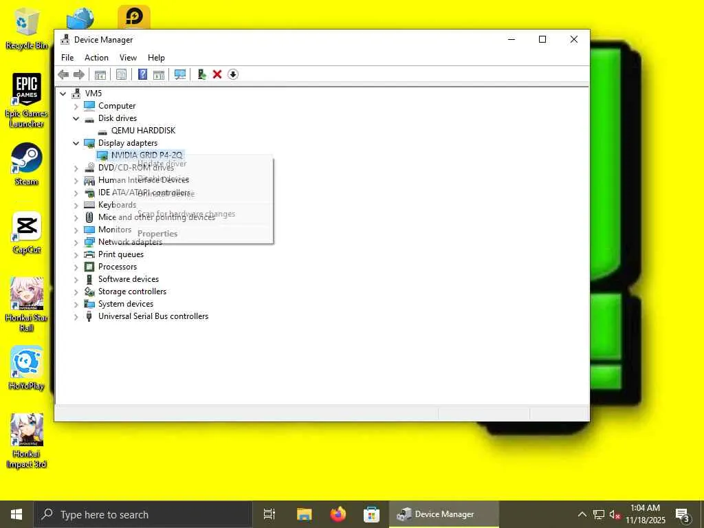Scan for hardware changes using monitor icon
The image size is (704, 528).
[x=180, y=74]
